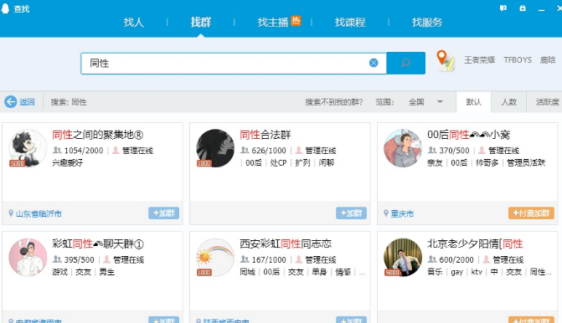Screen dimensions: 562x323
Task: Click the 兴趣爱好 tag
Action: (67, 162)
